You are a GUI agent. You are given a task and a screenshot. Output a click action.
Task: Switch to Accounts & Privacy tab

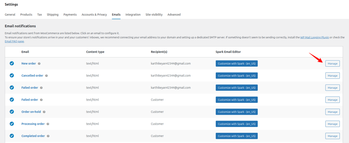tap(94, 15)
